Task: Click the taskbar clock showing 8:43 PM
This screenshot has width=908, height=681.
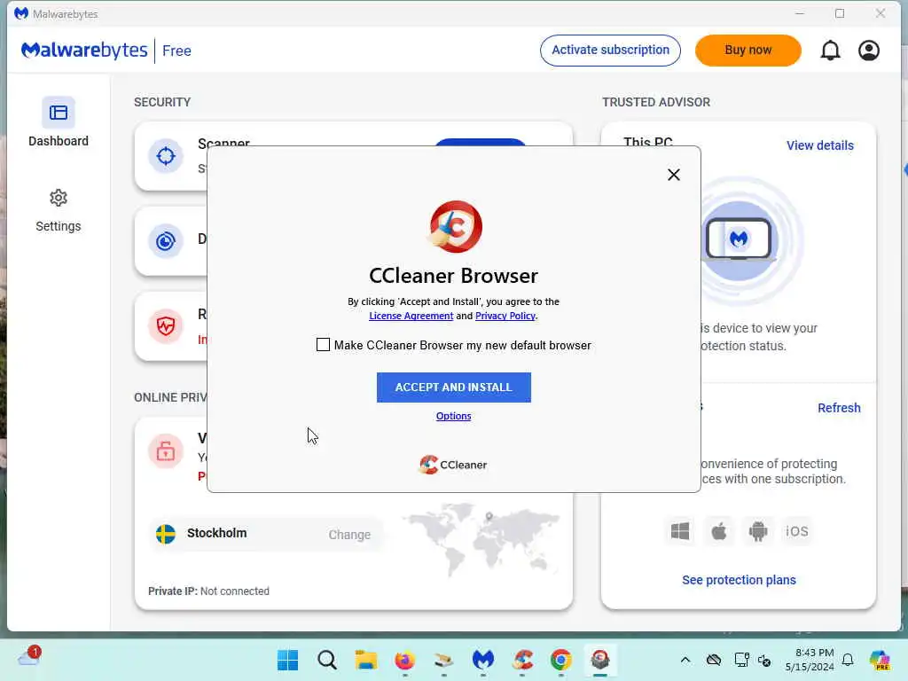Action: (x=810, y=660)
